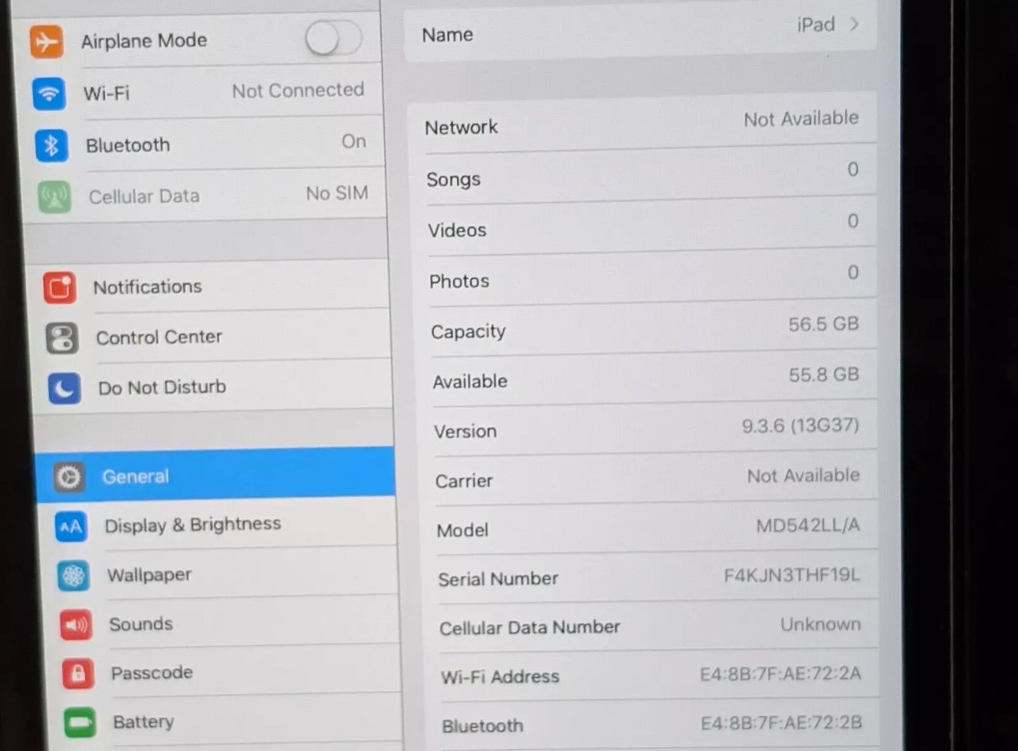Tap serial 'F4KJN3THF19L' value
The image size is (1018, 751).
click(792, 575)
